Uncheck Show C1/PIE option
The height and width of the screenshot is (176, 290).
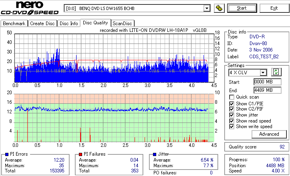pos(232,104)
